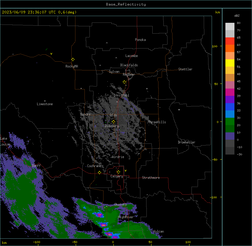Click the Lacombe town label
This screenshot has width=252, height=246.
pyautogui.click(x=132, y=56)
